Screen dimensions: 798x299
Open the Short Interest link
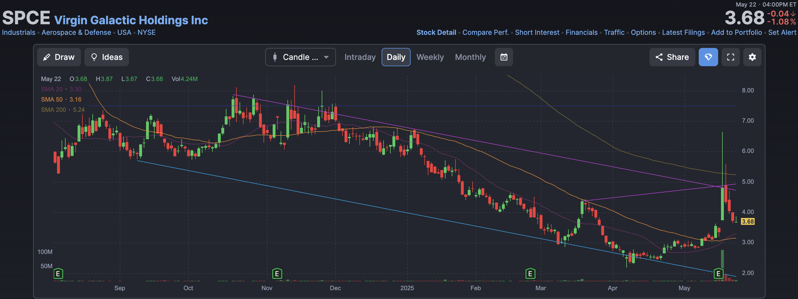pyautogui.click(x=537, y=33)
